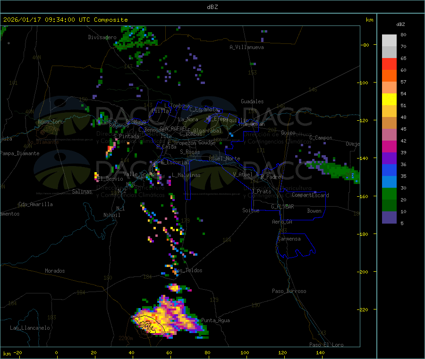The width and height of the screenshot is (425, 359).
Task: Click the slate 5-10 dBZ legend swatch
Action: [389, 217]
